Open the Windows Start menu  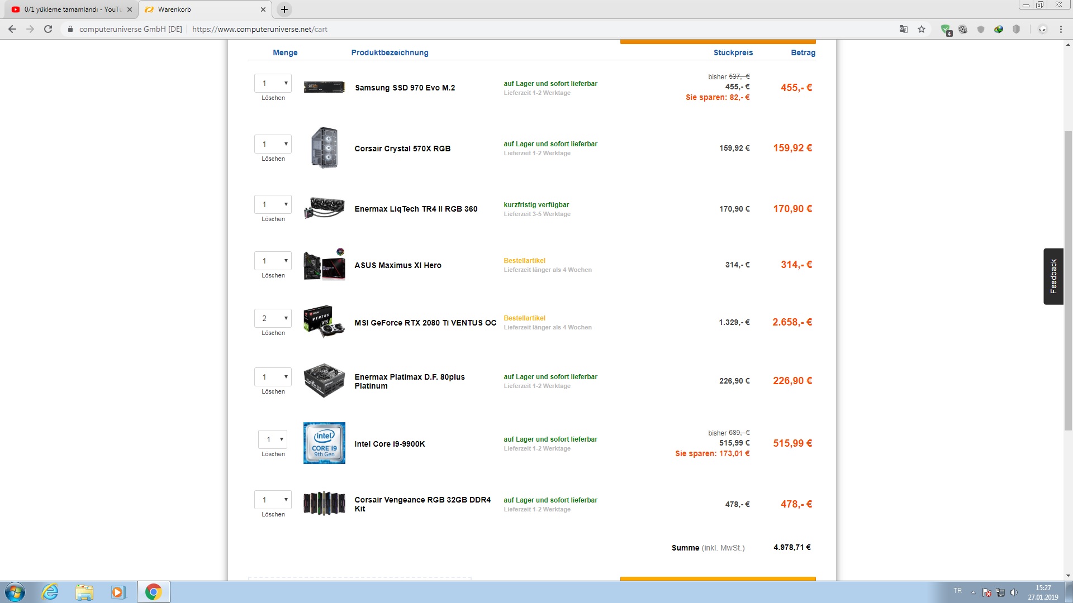[x=15, y=592]
